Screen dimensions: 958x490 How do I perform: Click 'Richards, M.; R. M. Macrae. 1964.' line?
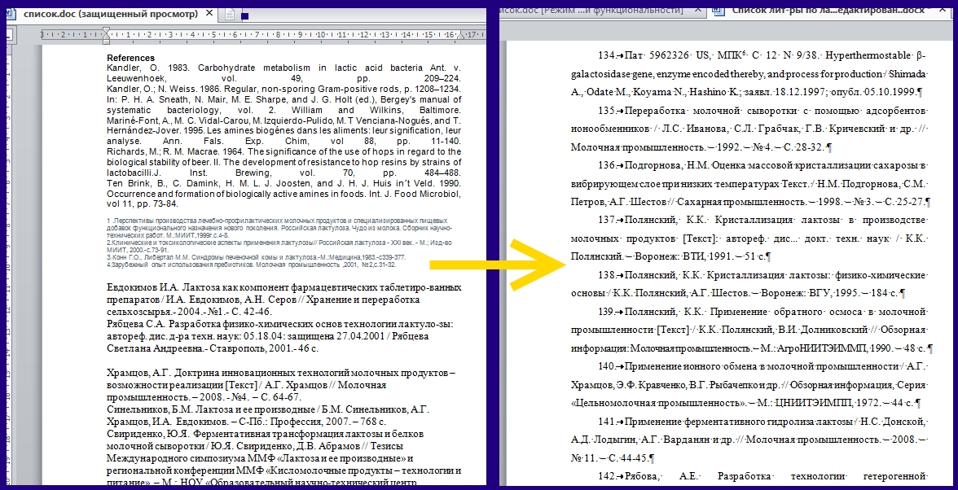[x=283, y=151]
